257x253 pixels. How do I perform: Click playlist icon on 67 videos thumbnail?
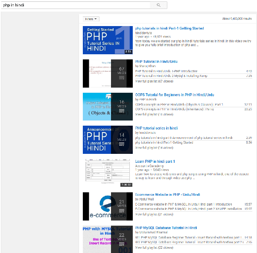pyautogui.click(x=122, y=78)
